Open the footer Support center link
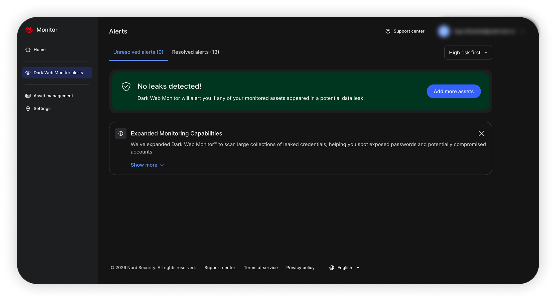The width and height of the screenshot is (556, 301). click(x=220, y=268)
